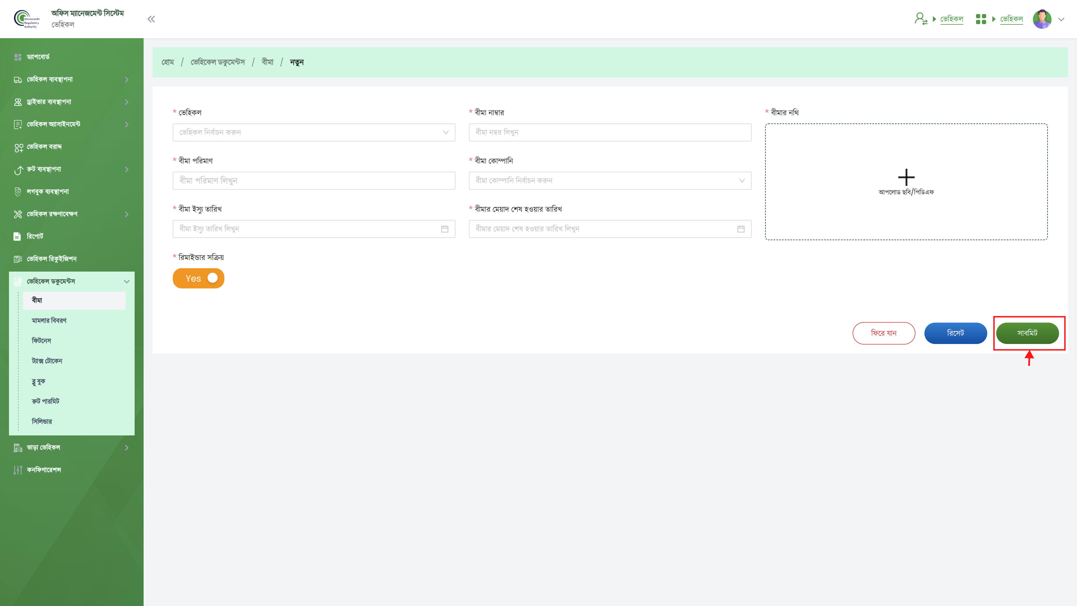Expand ভেহিকল রক্ষণাবেক্ষণ submenu chevron
This screenshot has width=1077, height=606.
click(x=127, y=214)
